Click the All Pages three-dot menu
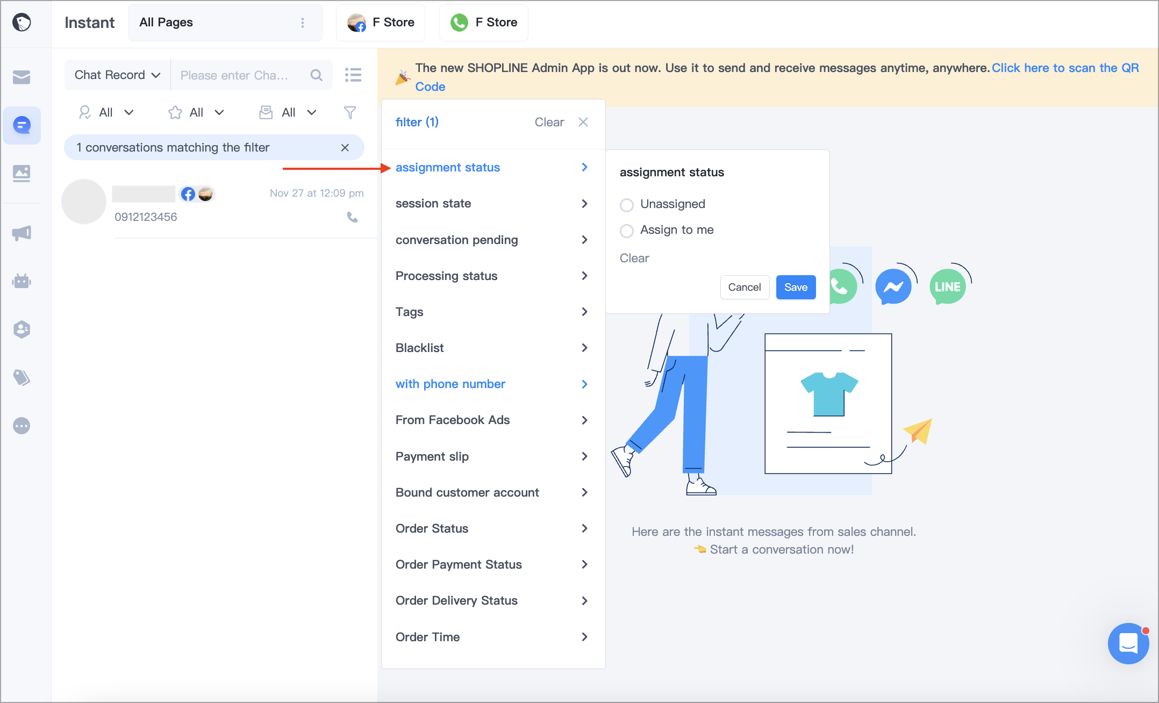Screen dimensions: 1159x703 point(303,23)
